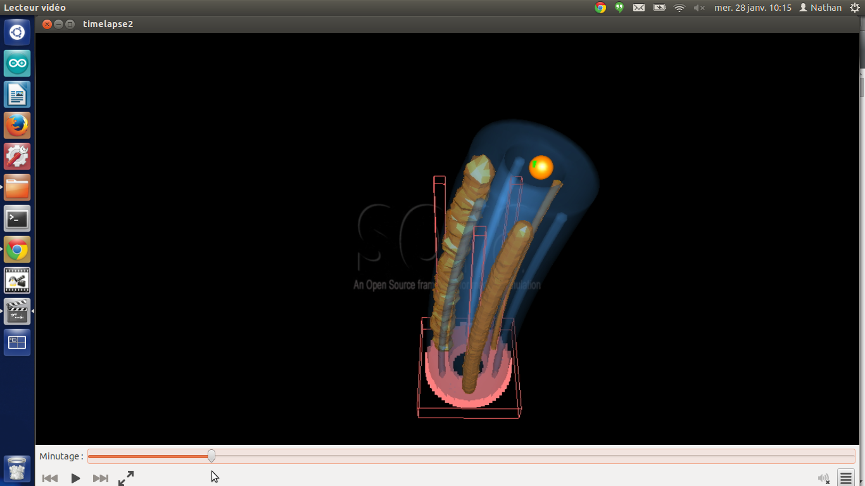Viewport: 865px width, 486px height.
Task: Open Firefox from the launcher
Action: (17, 125)
